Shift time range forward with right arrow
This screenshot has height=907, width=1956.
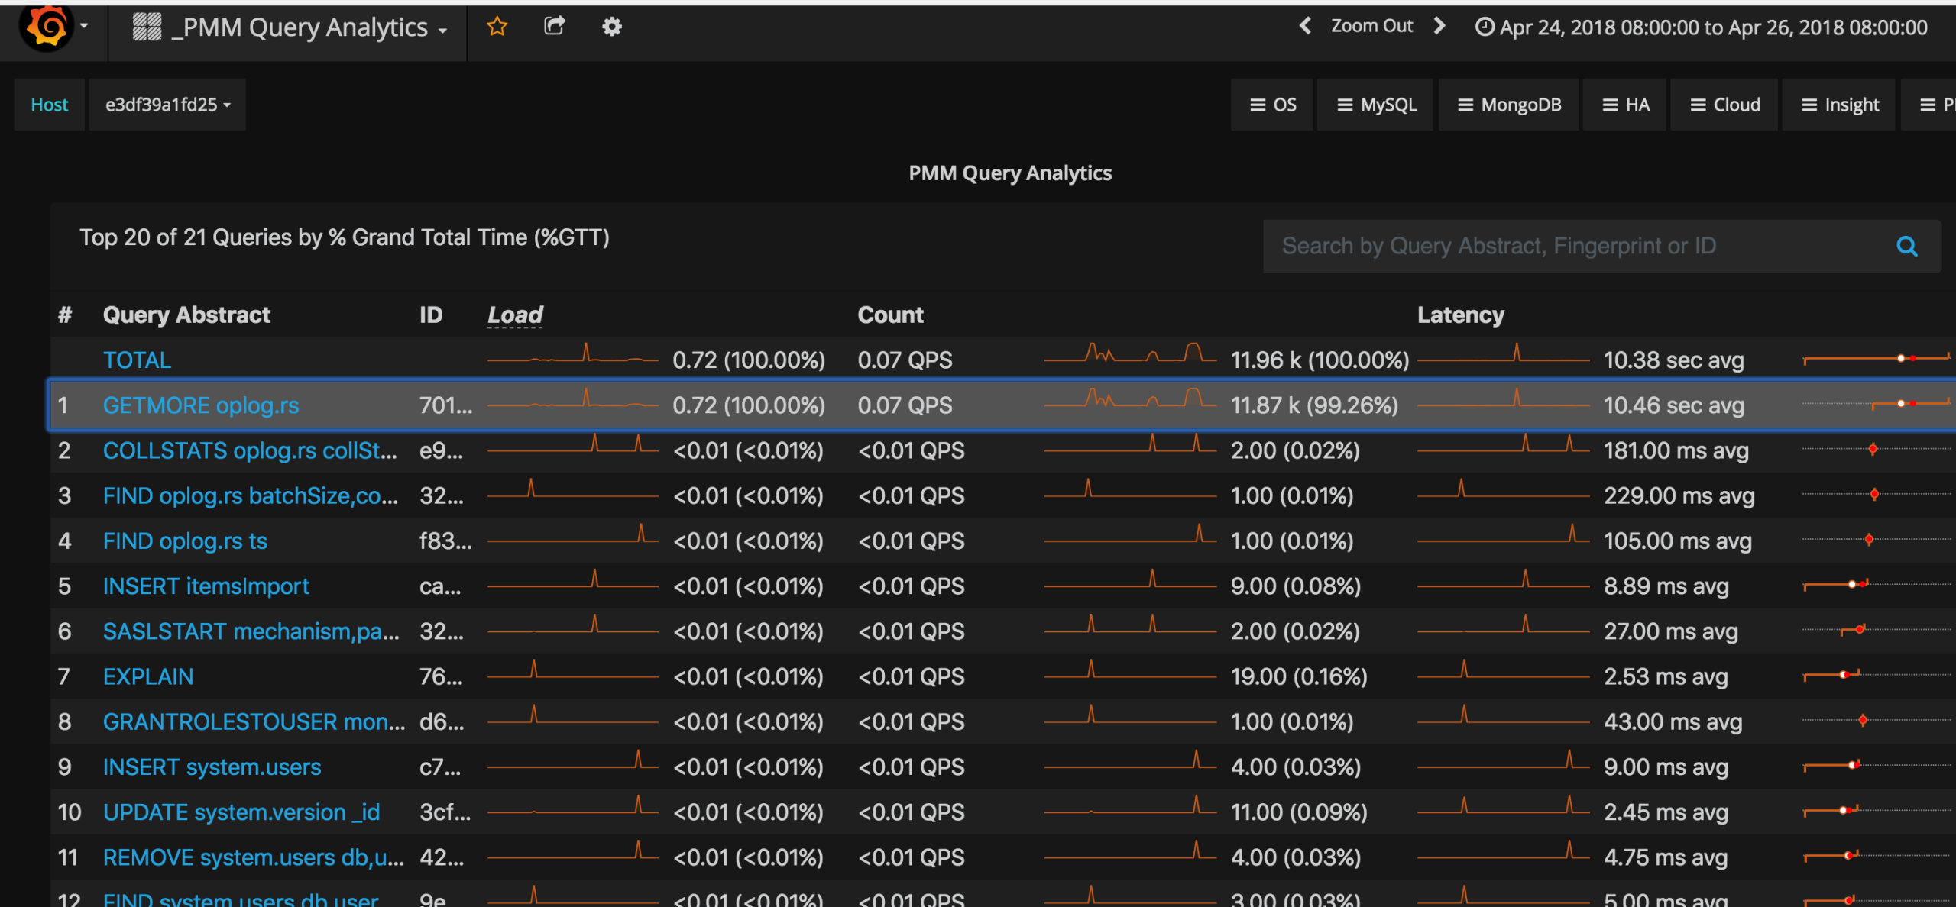(x=1439, y=26)
